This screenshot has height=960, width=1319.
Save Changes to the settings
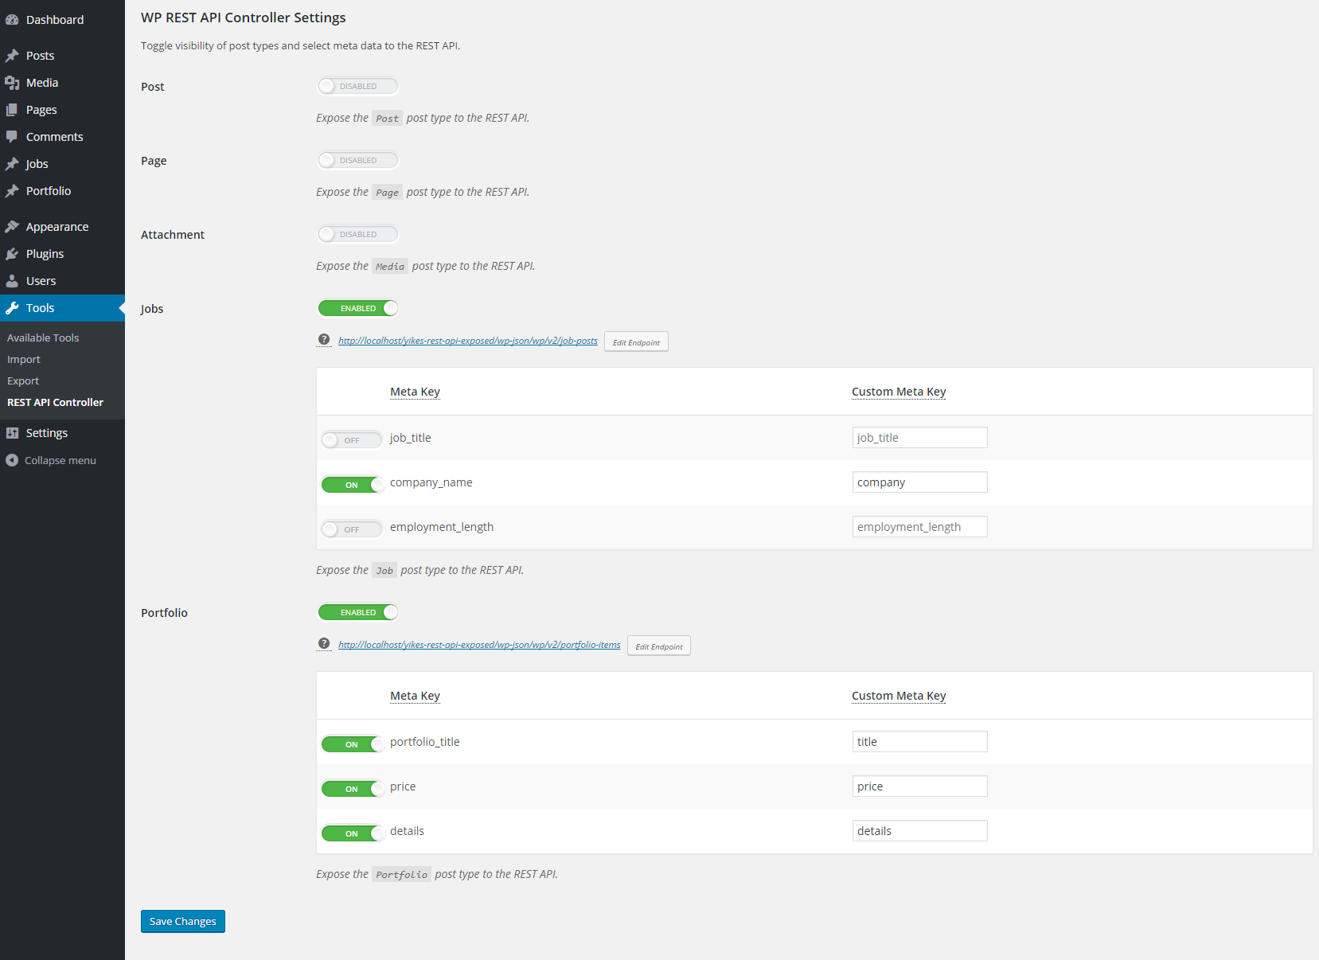tap(183, 921)
